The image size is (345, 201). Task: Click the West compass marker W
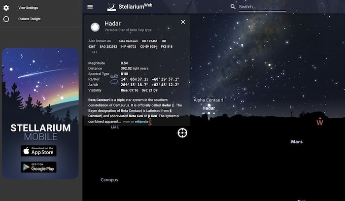point(320,122)
